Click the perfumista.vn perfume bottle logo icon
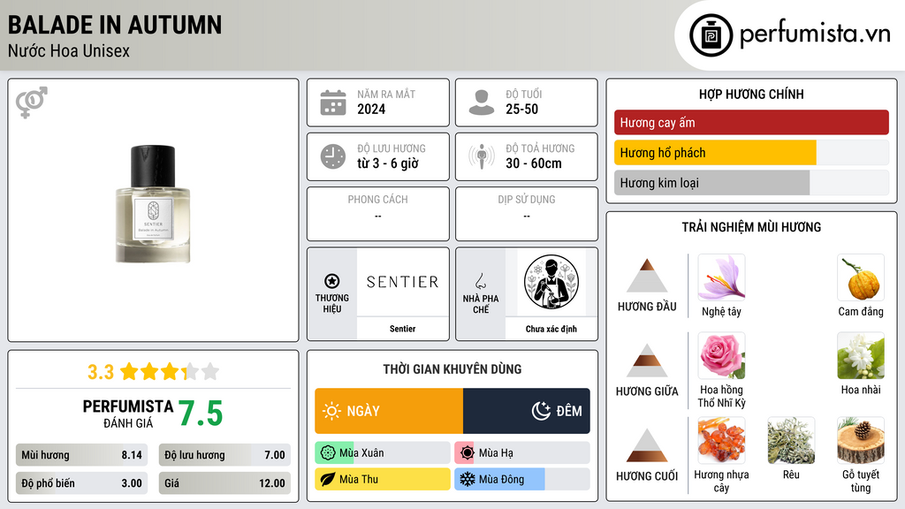This screenshot has width=905, height=509. 711,35
